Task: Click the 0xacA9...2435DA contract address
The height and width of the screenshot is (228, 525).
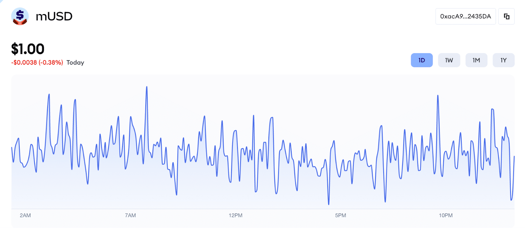Action: point(465,16)
